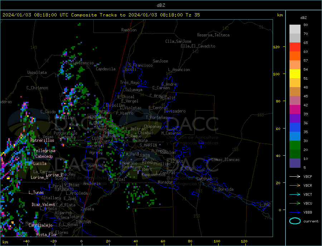Click the 'L_Tunas' map label
The width and height of the screenshot is (322, 246).
[36, 192]
